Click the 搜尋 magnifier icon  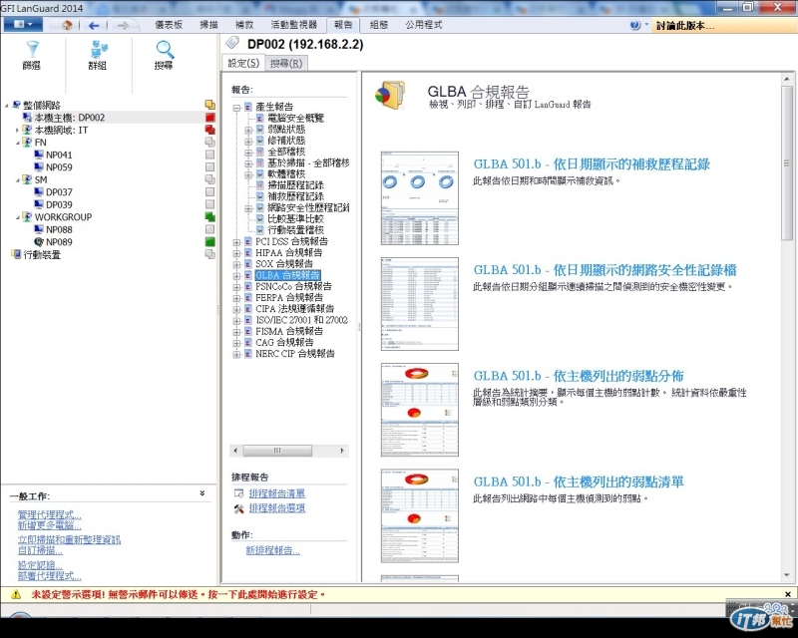tap(165, 50)
